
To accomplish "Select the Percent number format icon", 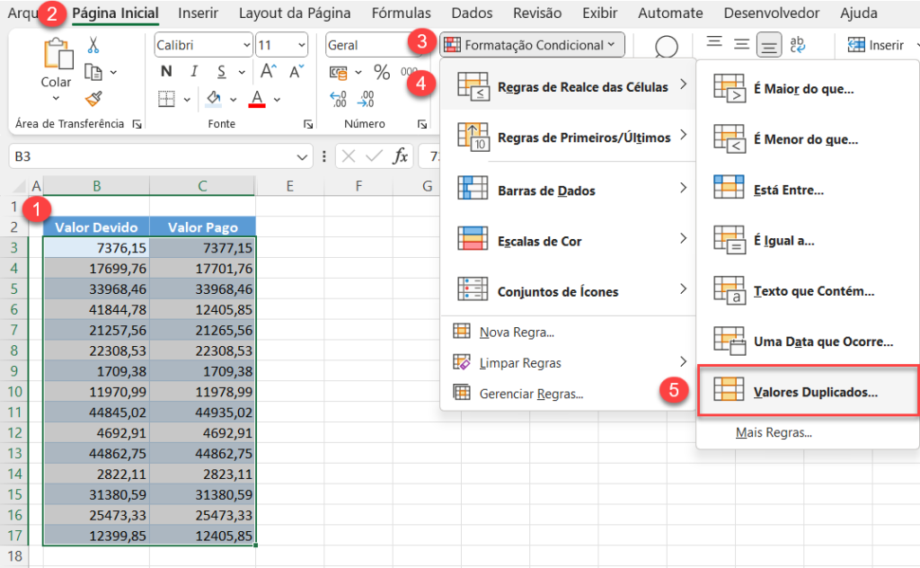I will pyautogui.click(x=381, y=71).
